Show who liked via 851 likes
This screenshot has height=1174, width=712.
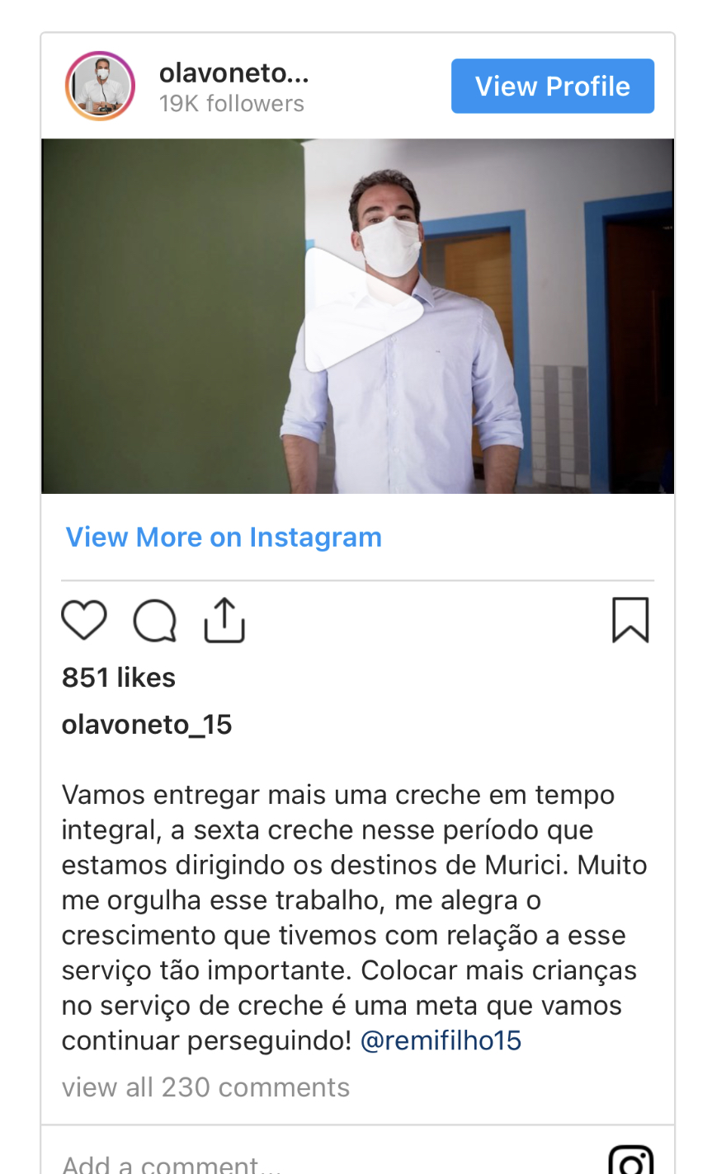119,678
